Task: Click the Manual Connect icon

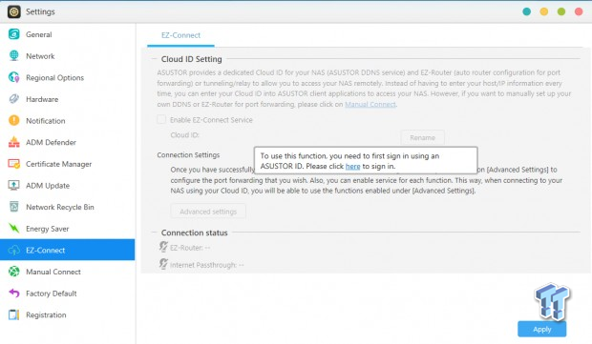Action: click(14, 272)
